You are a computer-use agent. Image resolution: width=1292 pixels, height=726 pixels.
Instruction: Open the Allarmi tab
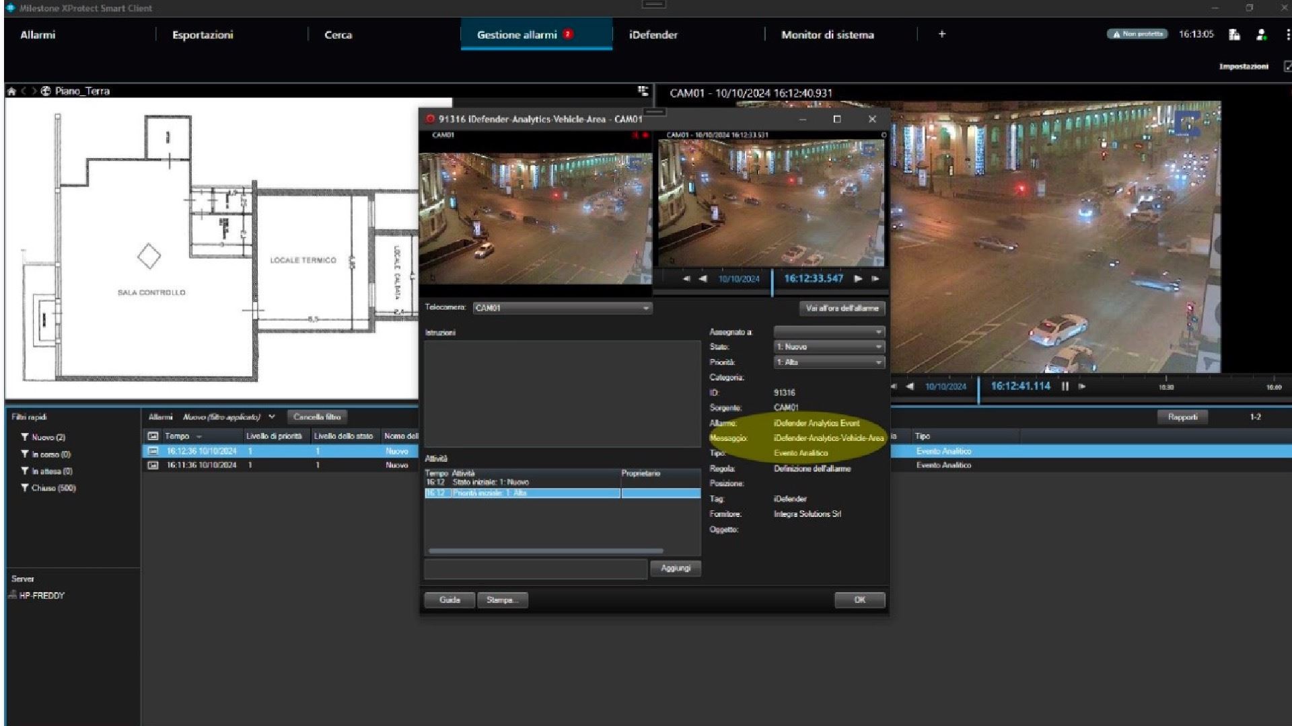38,35
